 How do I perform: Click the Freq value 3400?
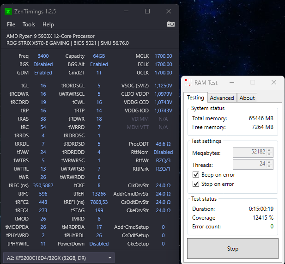43,56
